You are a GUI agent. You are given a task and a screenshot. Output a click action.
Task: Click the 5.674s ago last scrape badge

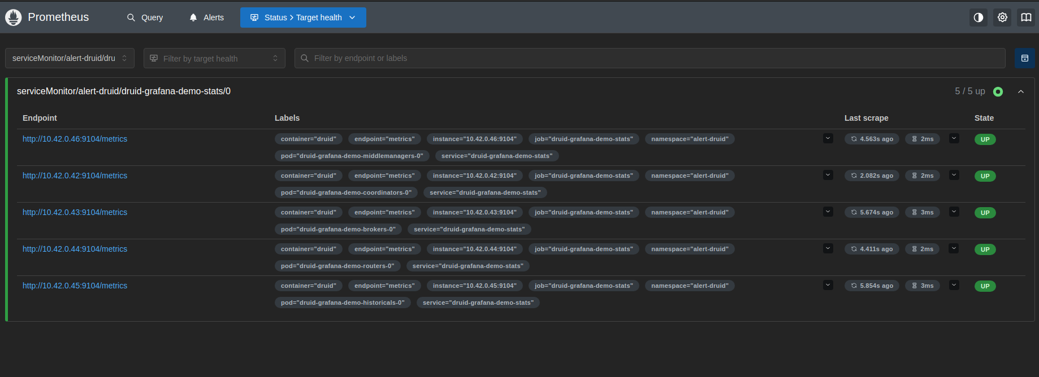[872, 212]
